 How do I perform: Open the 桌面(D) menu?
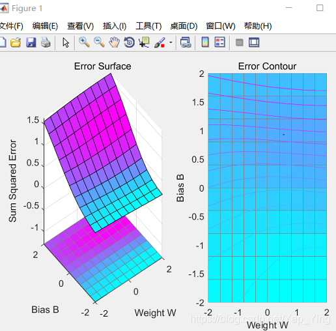184,26
